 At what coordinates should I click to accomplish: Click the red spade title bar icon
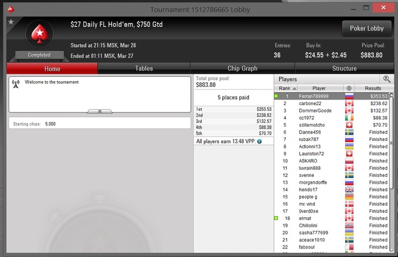click(11, 10)
